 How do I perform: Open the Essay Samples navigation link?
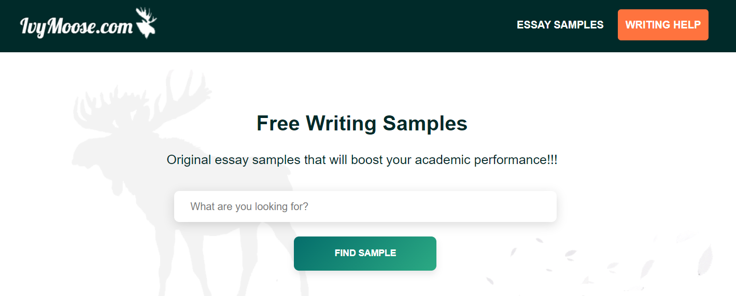point(560,25)
